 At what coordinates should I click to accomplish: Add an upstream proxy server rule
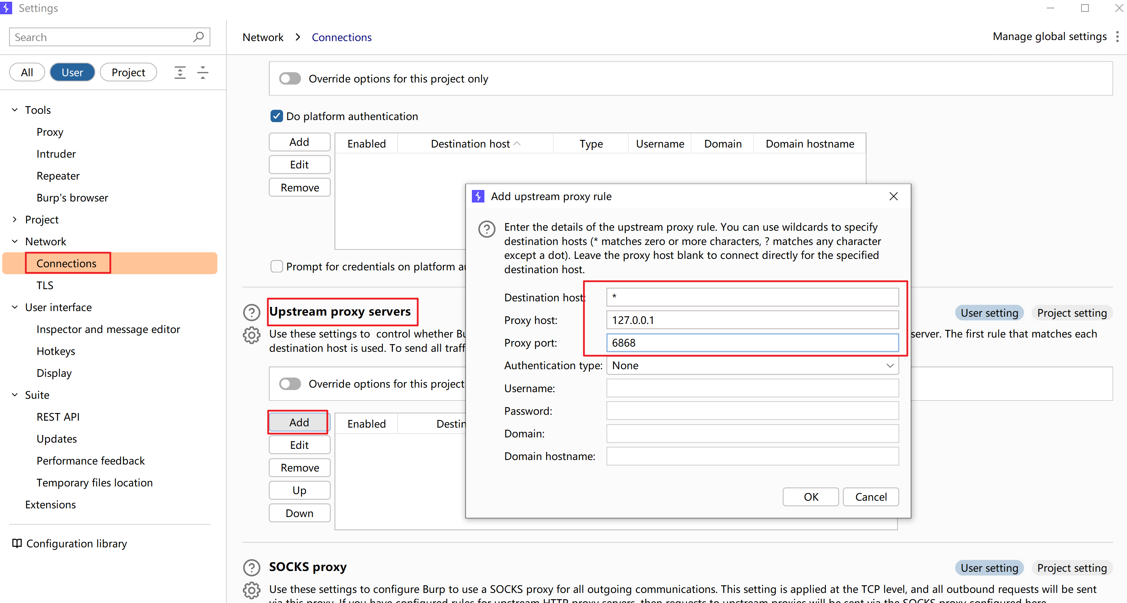[299, 422]
